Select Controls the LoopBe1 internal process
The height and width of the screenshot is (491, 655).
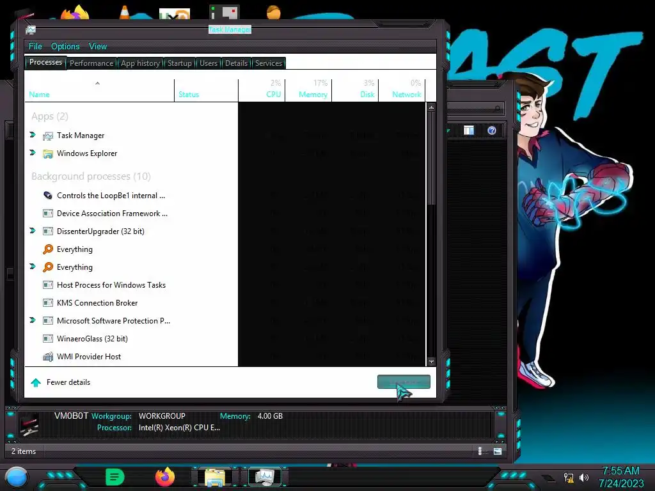[x=226, y=196]
